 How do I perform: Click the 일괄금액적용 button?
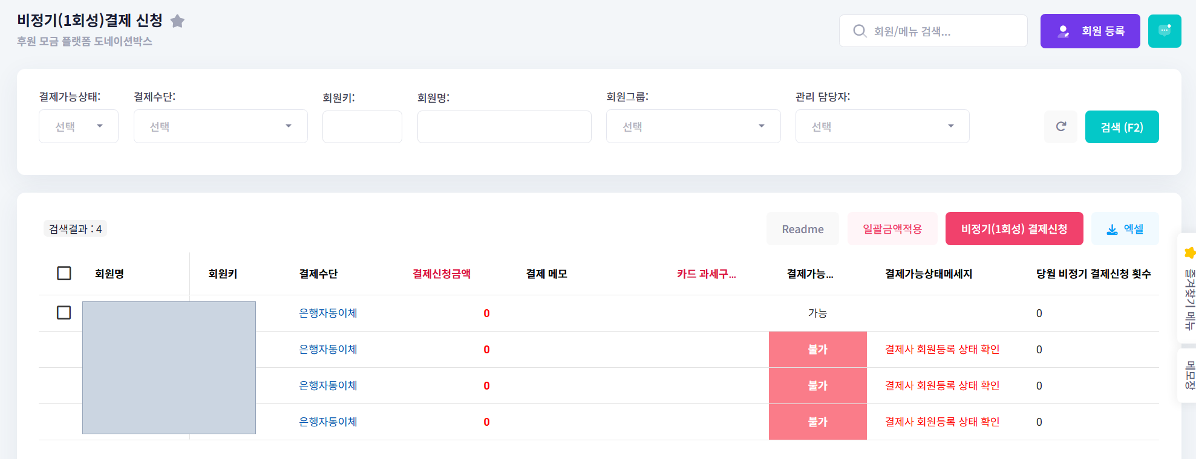892,229
